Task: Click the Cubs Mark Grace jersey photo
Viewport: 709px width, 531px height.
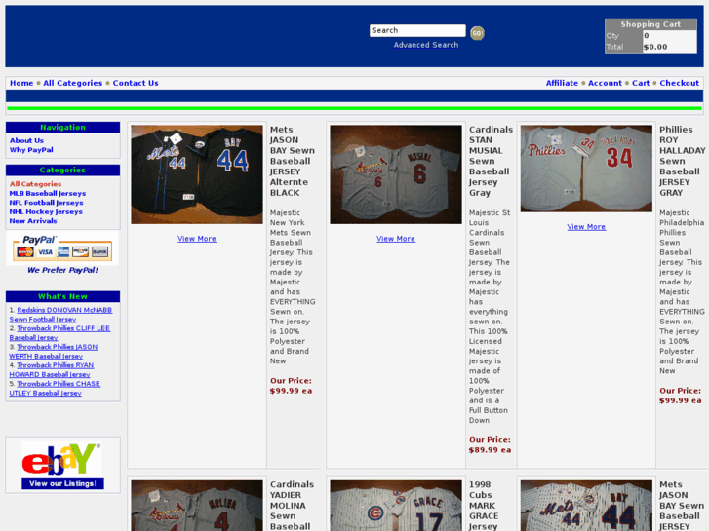Action: pos(396,506)
